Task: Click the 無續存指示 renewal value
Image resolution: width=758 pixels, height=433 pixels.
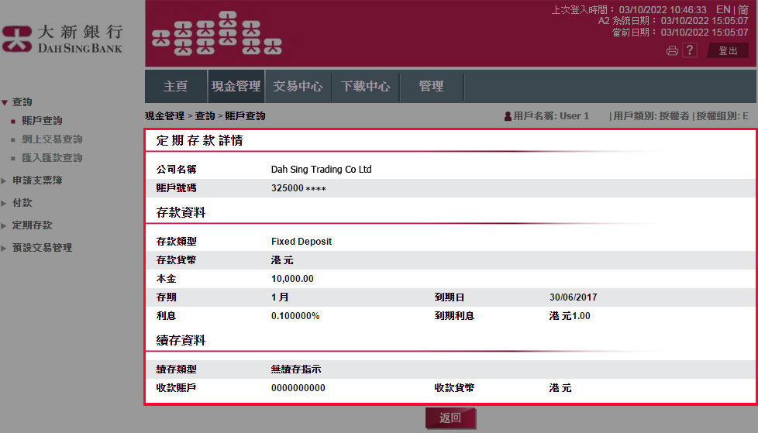Action: [x=296, y=369]
